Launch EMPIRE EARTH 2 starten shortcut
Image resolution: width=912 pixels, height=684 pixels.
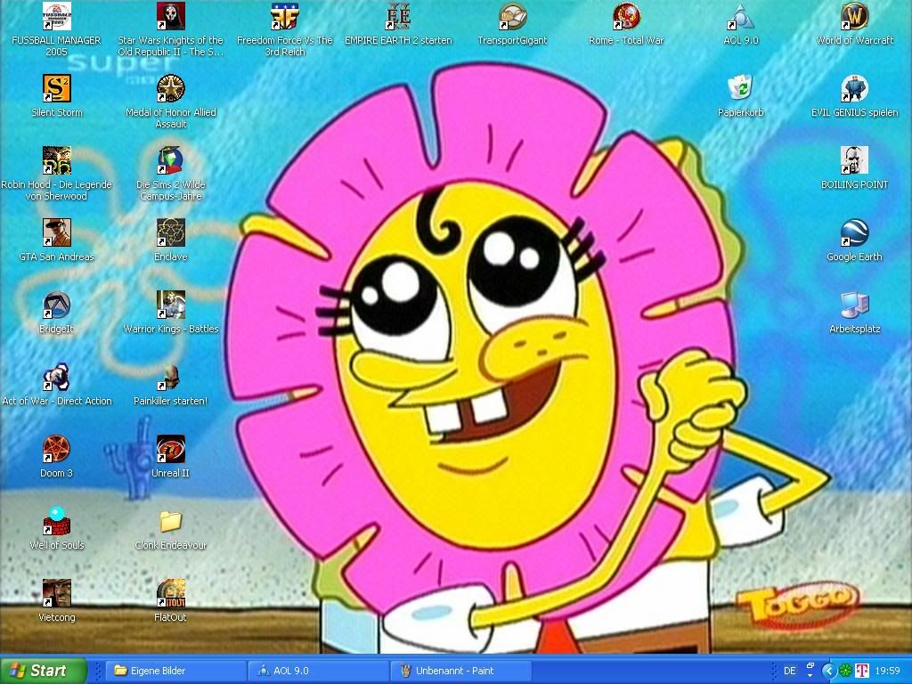398,16
